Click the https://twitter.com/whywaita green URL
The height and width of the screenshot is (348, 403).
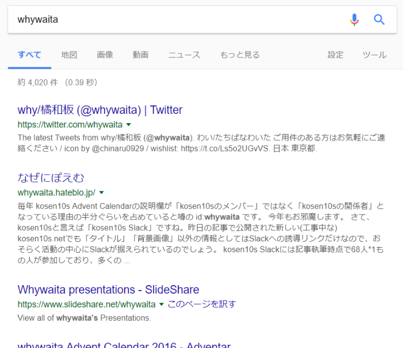point(70,125)
